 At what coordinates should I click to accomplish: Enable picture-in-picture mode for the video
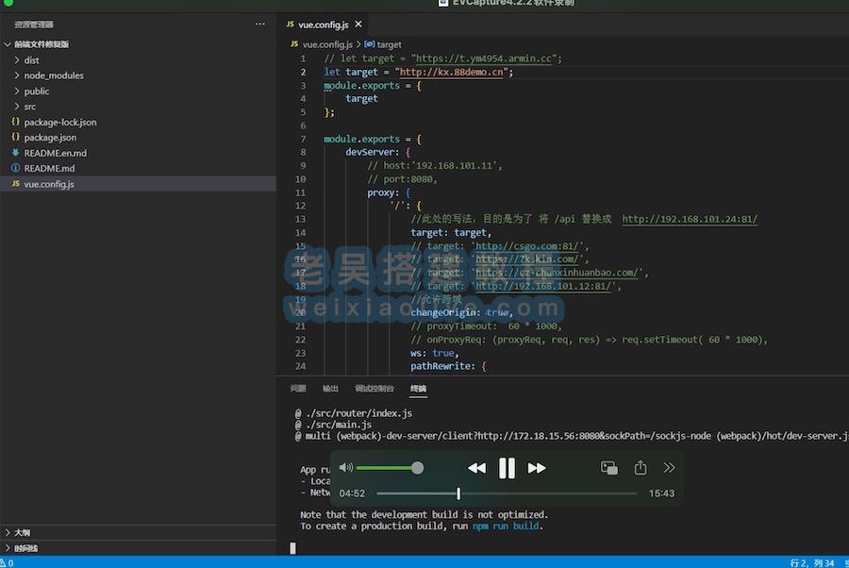609,468
